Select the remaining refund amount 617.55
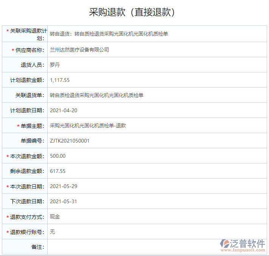 click(58, 171)
